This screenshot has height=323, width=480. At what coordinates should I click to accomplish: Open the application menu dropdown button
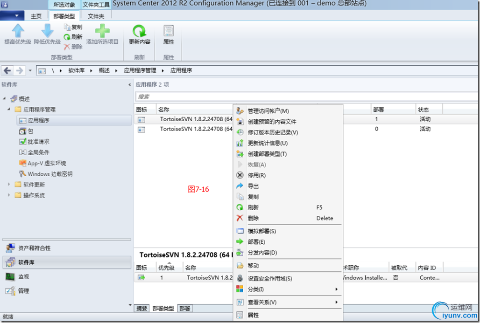pos(12,15)
